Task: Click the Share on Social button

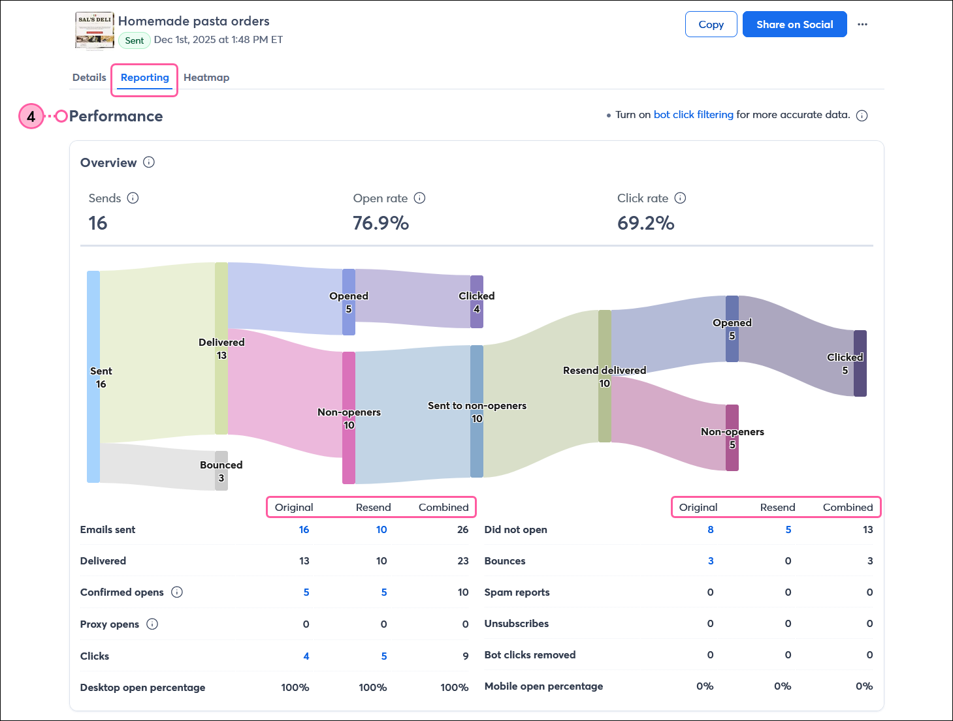Action: click(x=794, y=24)
